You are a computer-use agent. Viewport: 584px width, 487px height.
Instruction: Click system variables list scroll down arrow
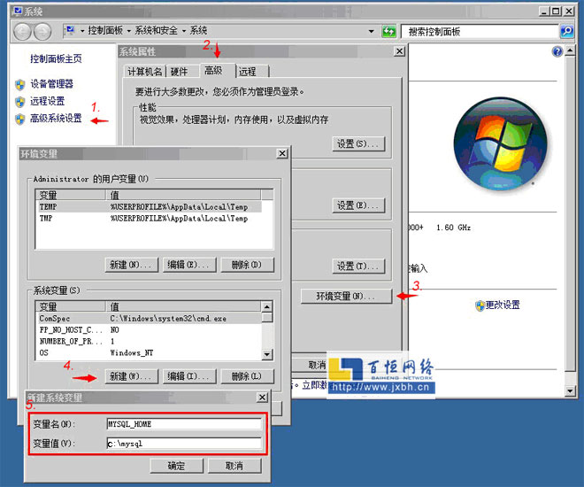point(267,354)
